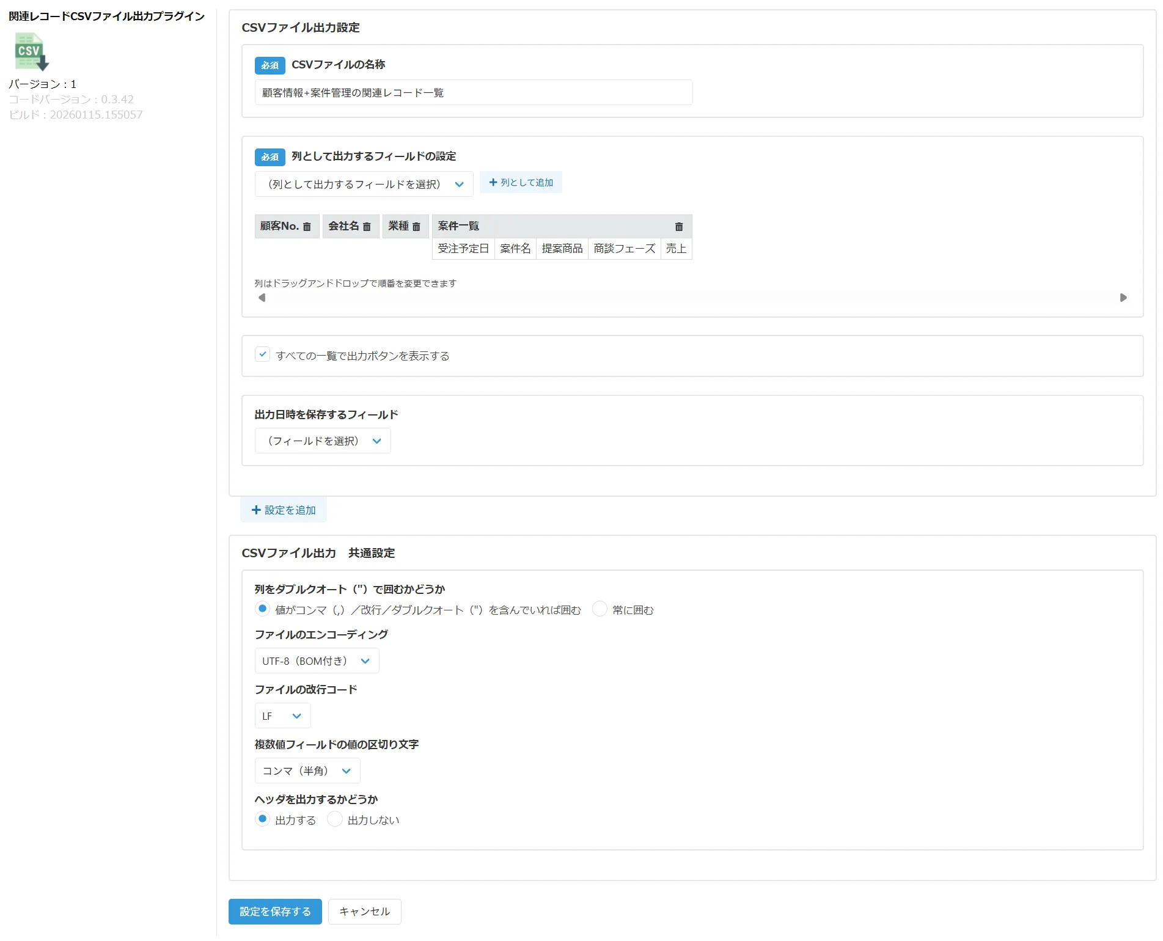Click the 受注予定日 sub-column cell

click(x=463, y=249)
